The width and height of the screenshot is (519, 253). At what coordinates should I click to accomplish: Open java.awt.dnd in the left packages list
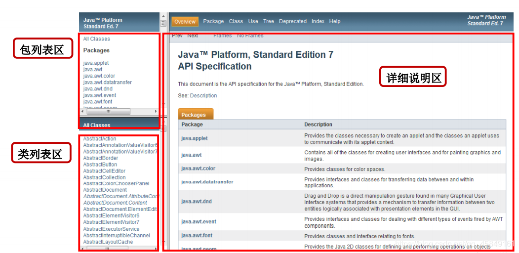click(x=98, y=89)
